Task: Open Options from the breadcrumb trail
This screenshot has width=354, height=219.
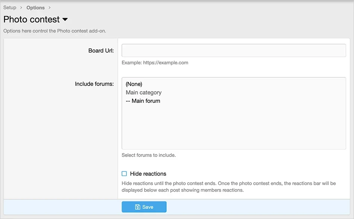Action: point(36,7)
